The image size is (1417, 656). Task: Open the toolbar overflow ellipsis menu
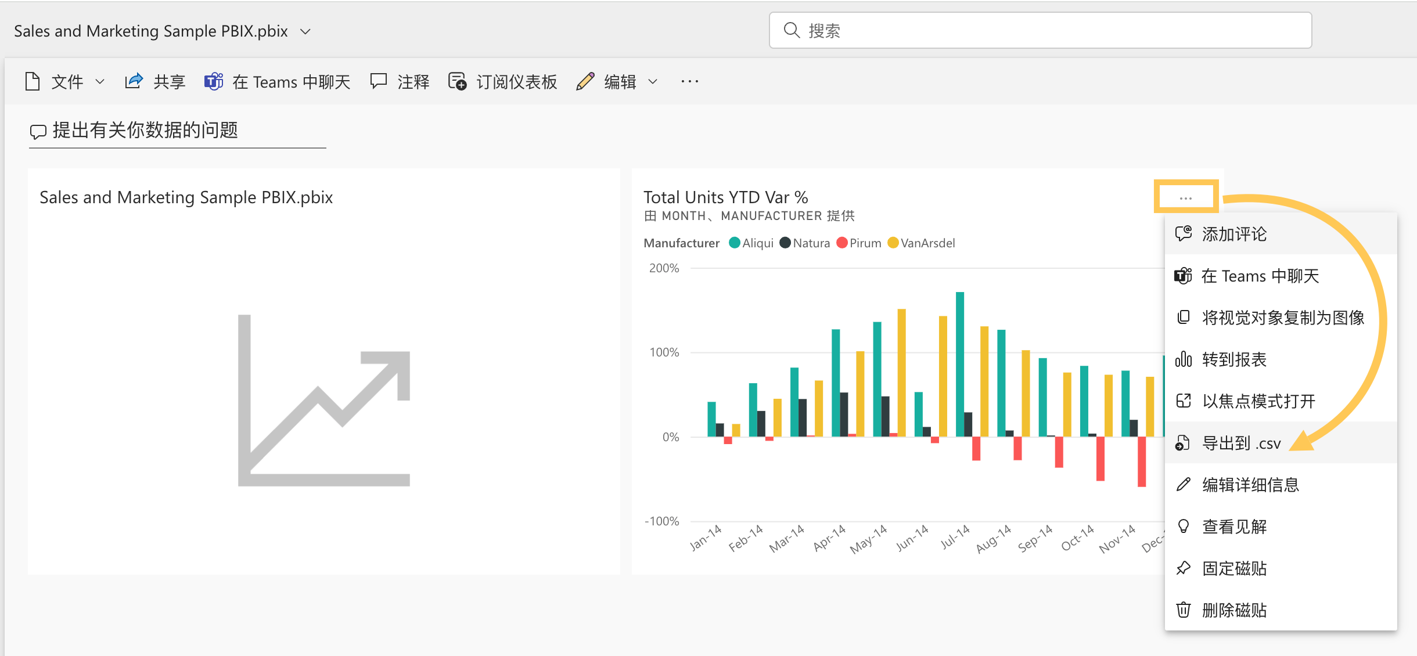[x=689, y=81]
